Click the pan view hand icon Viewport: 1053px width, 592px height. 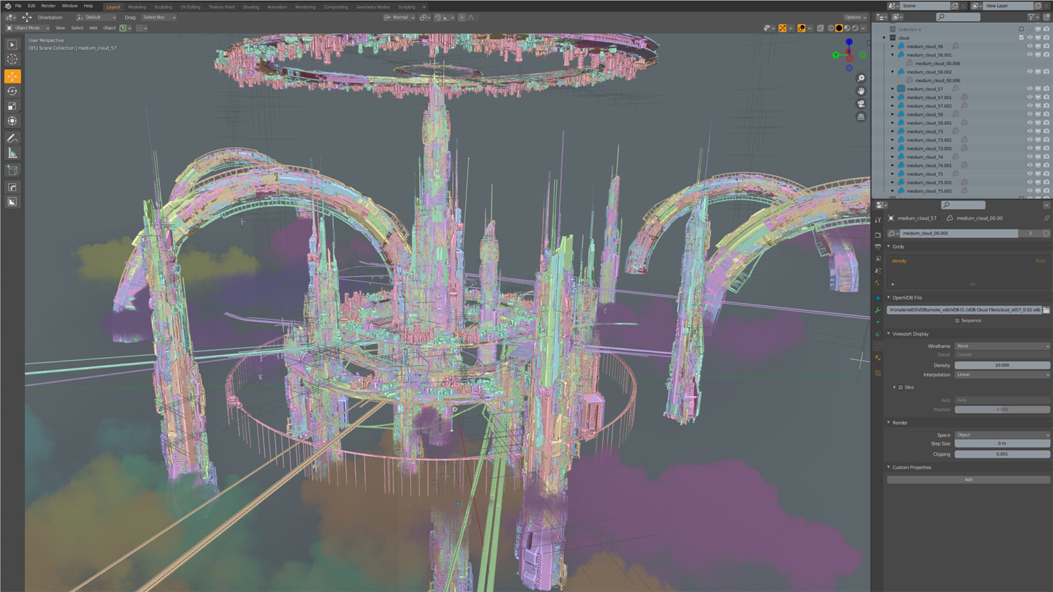861,91
